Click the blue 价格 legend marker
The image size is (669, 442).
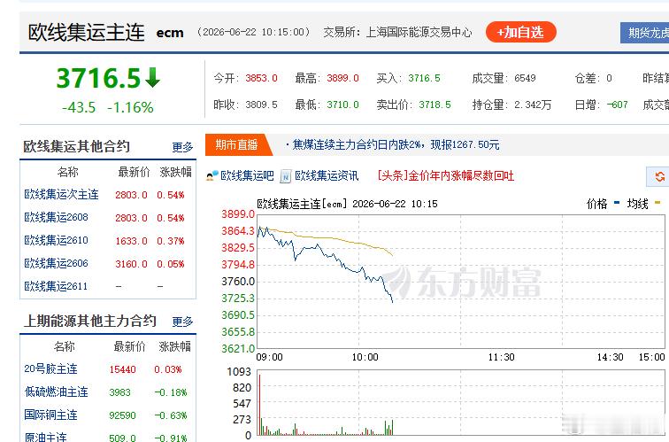tap(617, 203)
